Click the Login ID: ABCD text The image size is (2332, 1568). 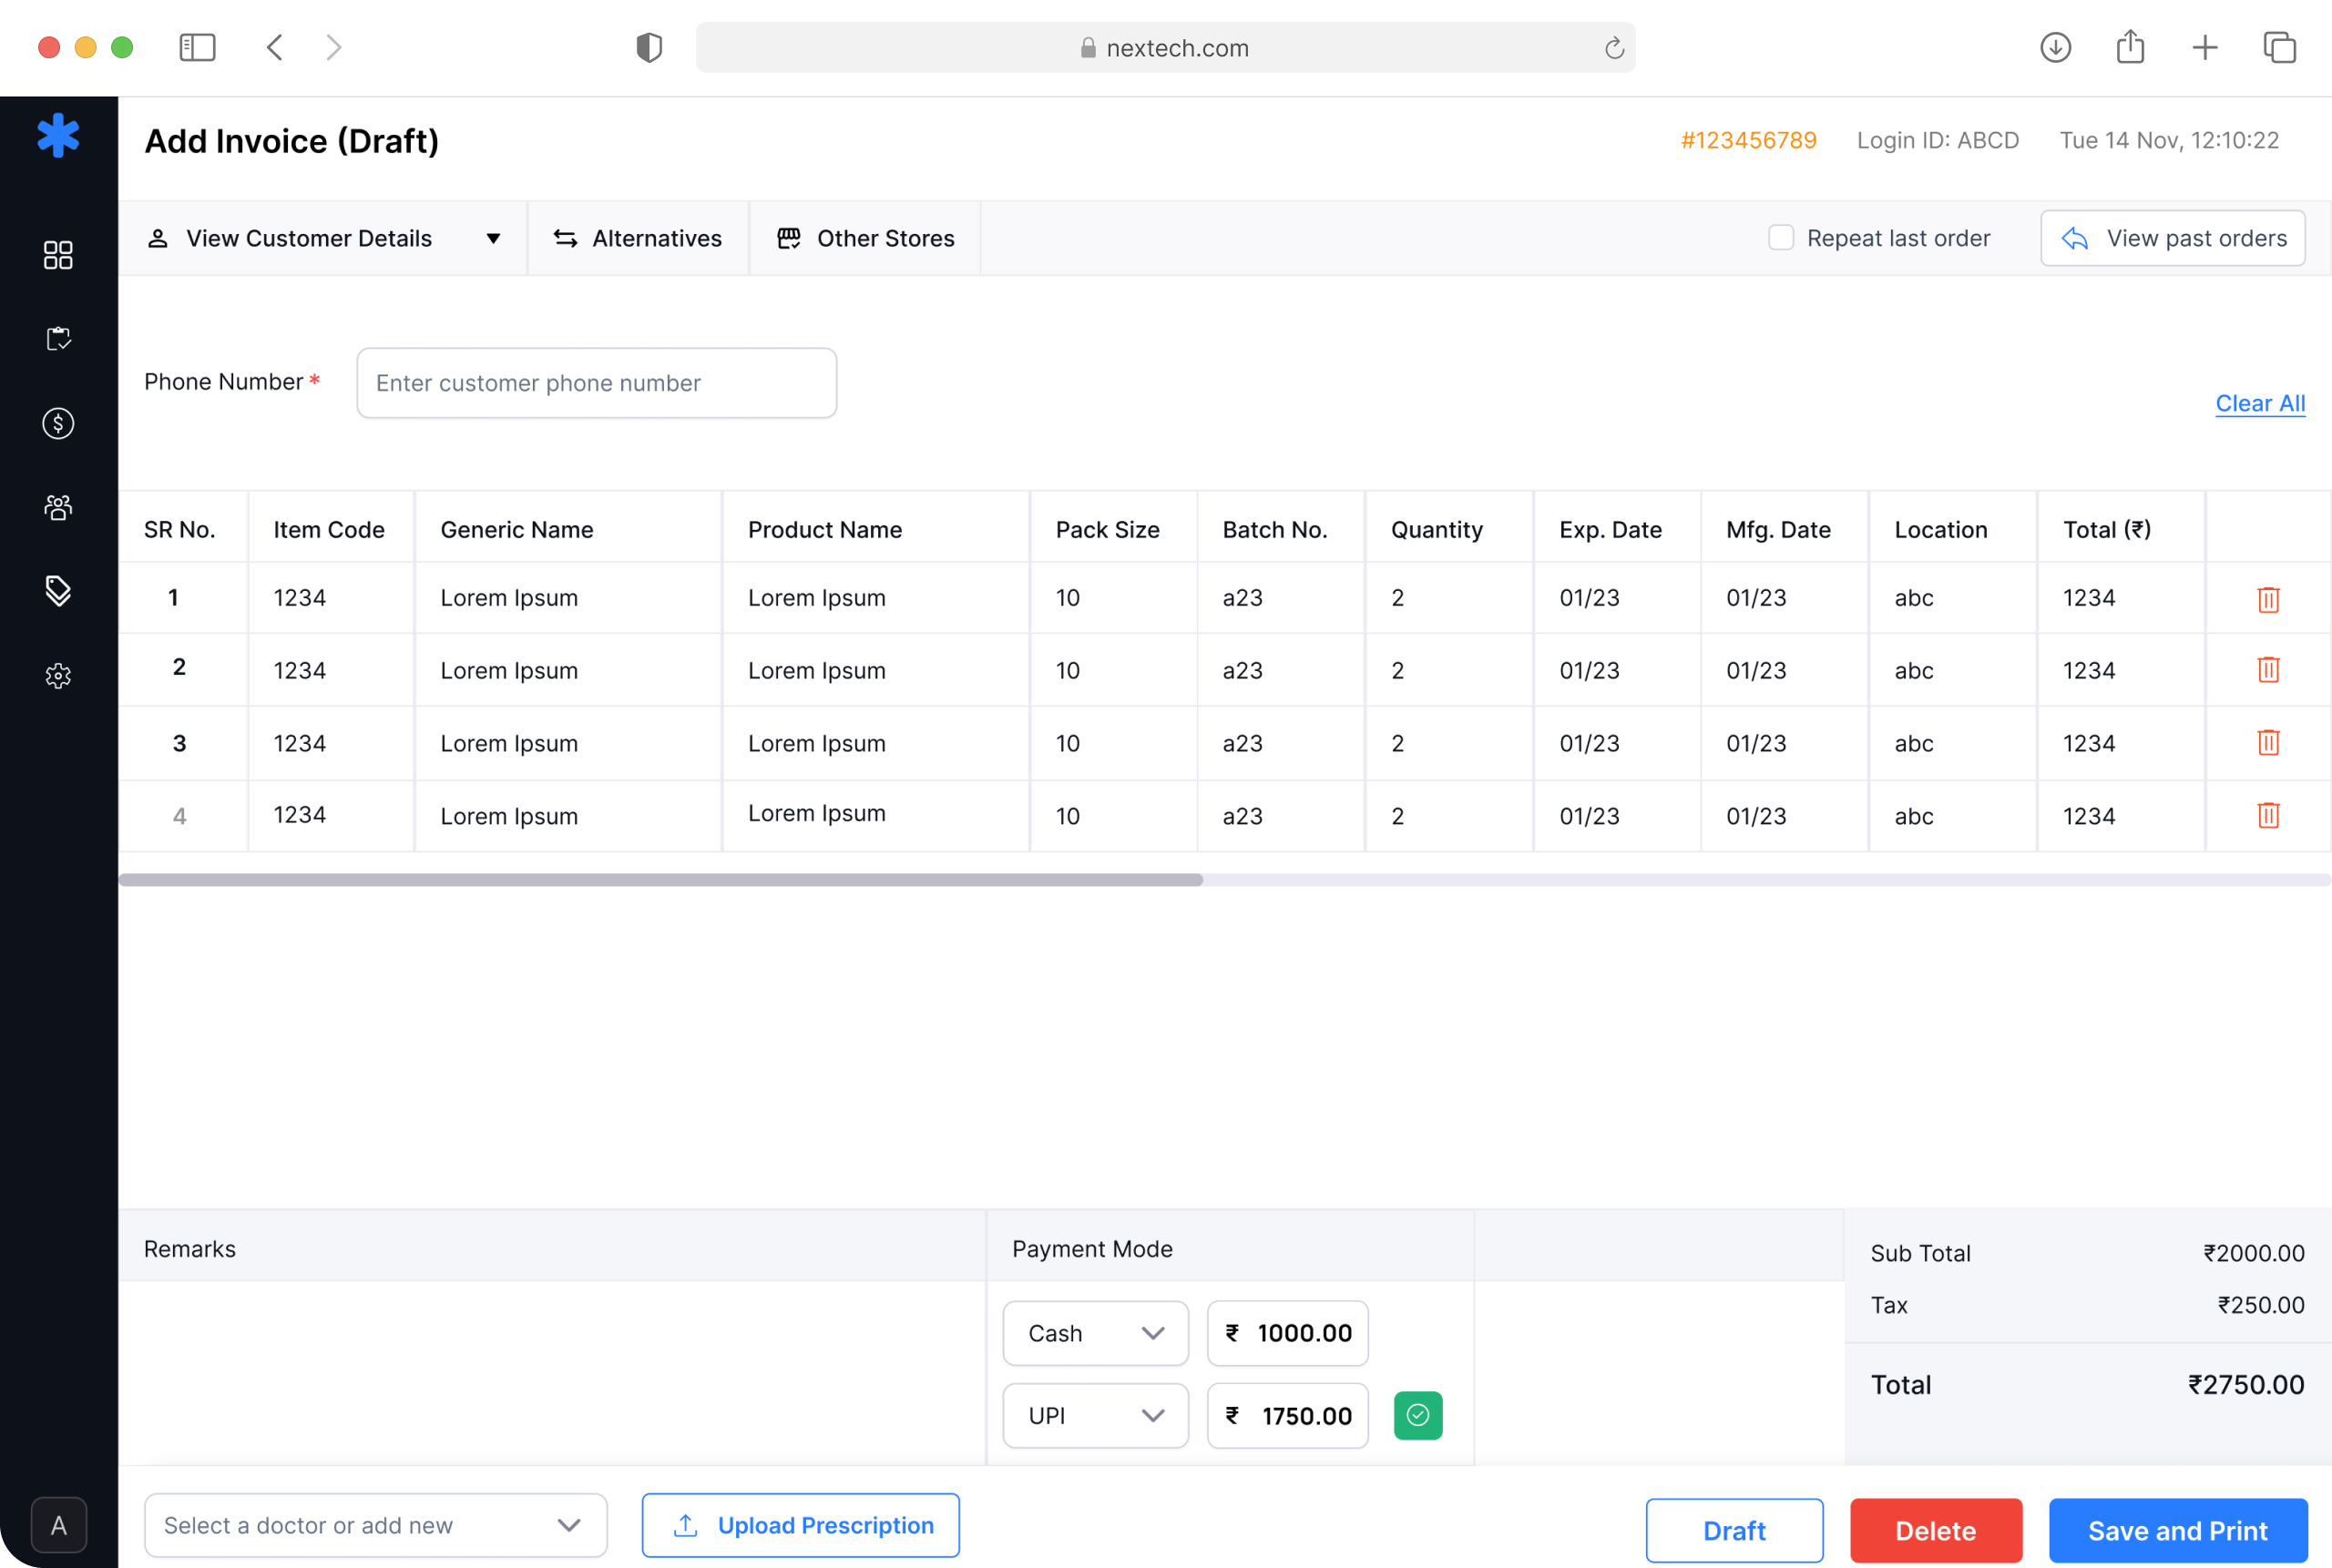tap(1938, 140)
